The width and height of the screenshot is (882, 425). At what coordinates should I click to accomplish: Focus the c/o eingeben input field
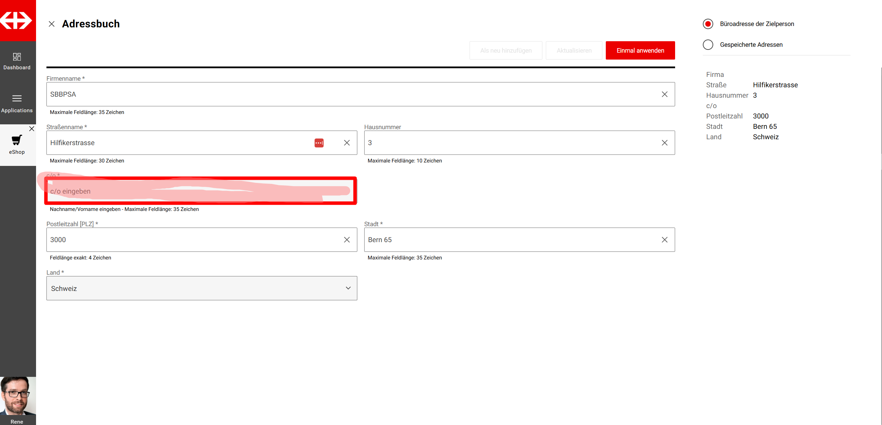point(201,191)
